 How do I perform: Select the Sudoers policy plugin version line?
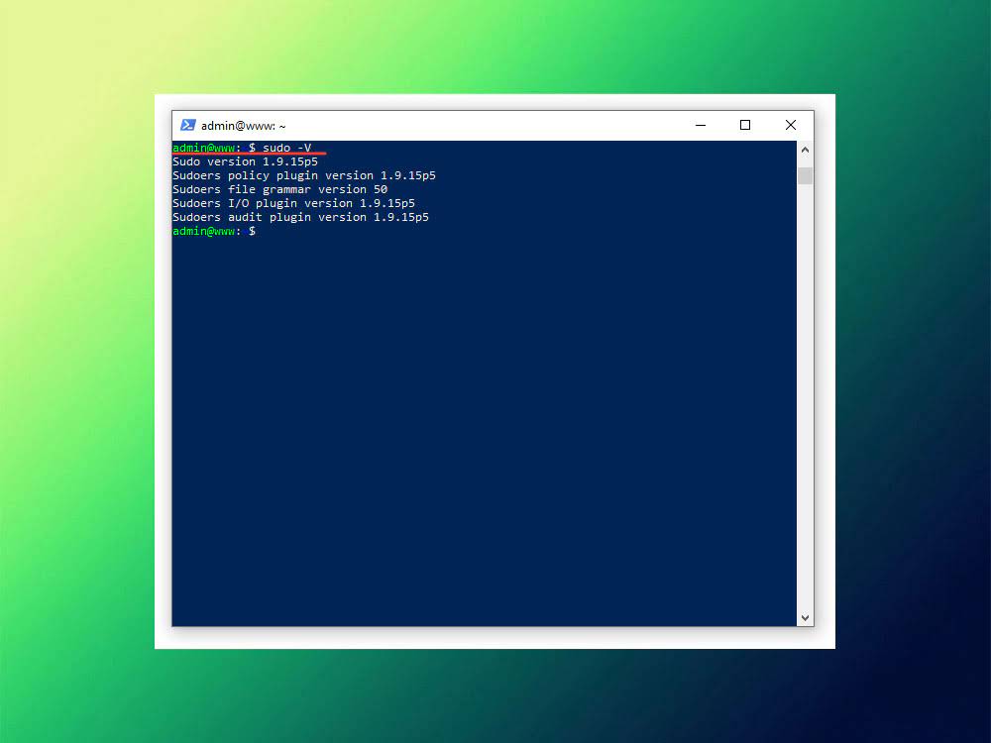click(x=303, y=175)
